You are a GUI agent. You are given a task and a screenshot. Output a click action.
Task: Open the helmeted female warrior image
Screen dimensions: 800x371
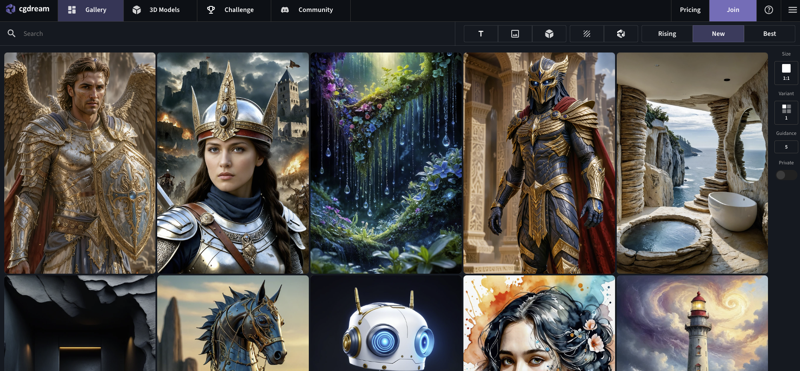(x=233, y=163)
